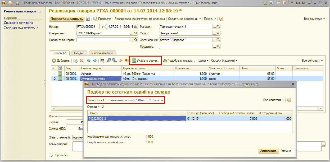Open the Печать dropdown menu

[x=210, y=19]
